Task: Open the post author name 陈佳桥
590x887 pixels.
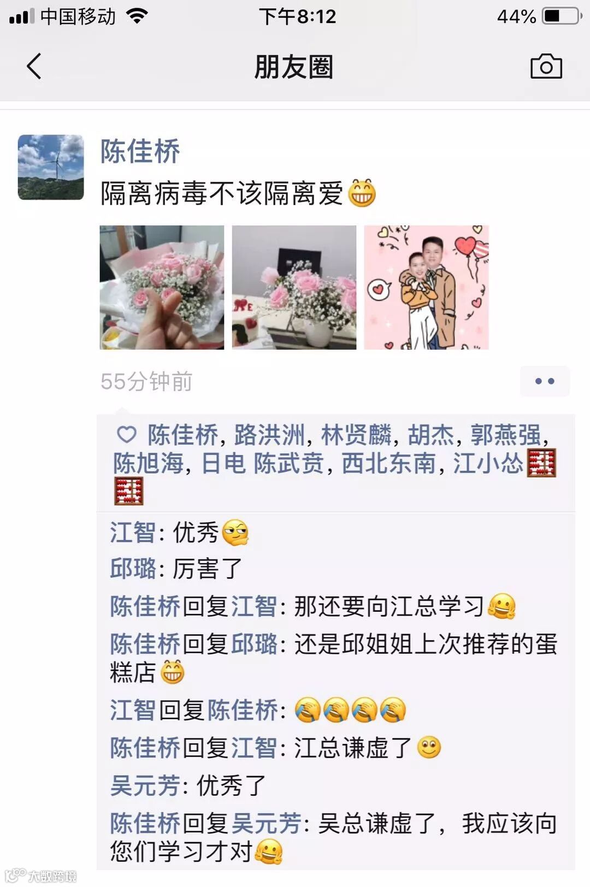Action: [140, 151]
